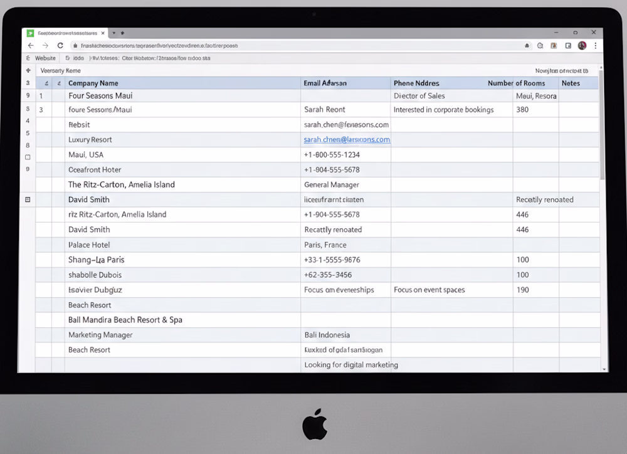Select the Phene Nddres column header
The width and height of the screenshot is (627, 454).
tap(416, 83)
